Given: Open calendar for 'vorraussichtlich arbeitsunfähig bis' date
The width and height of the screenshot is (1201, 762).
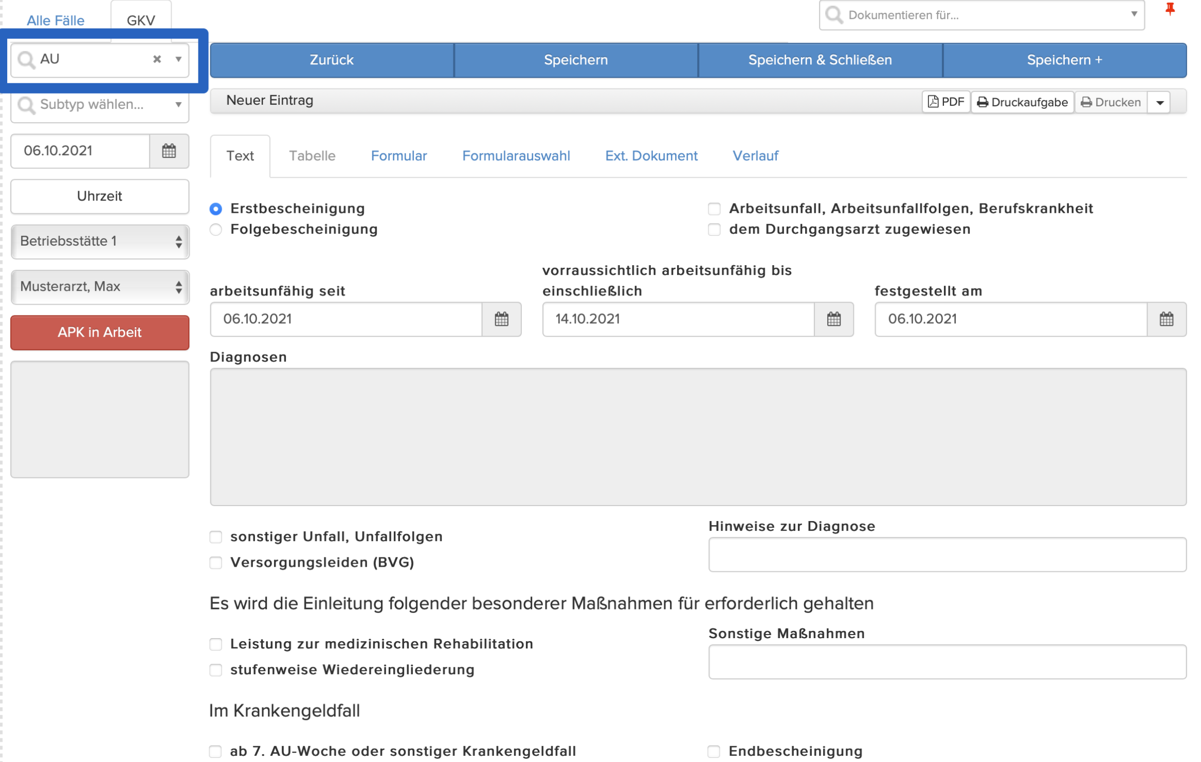Looking at the screenshot, I should pos(833,319).
